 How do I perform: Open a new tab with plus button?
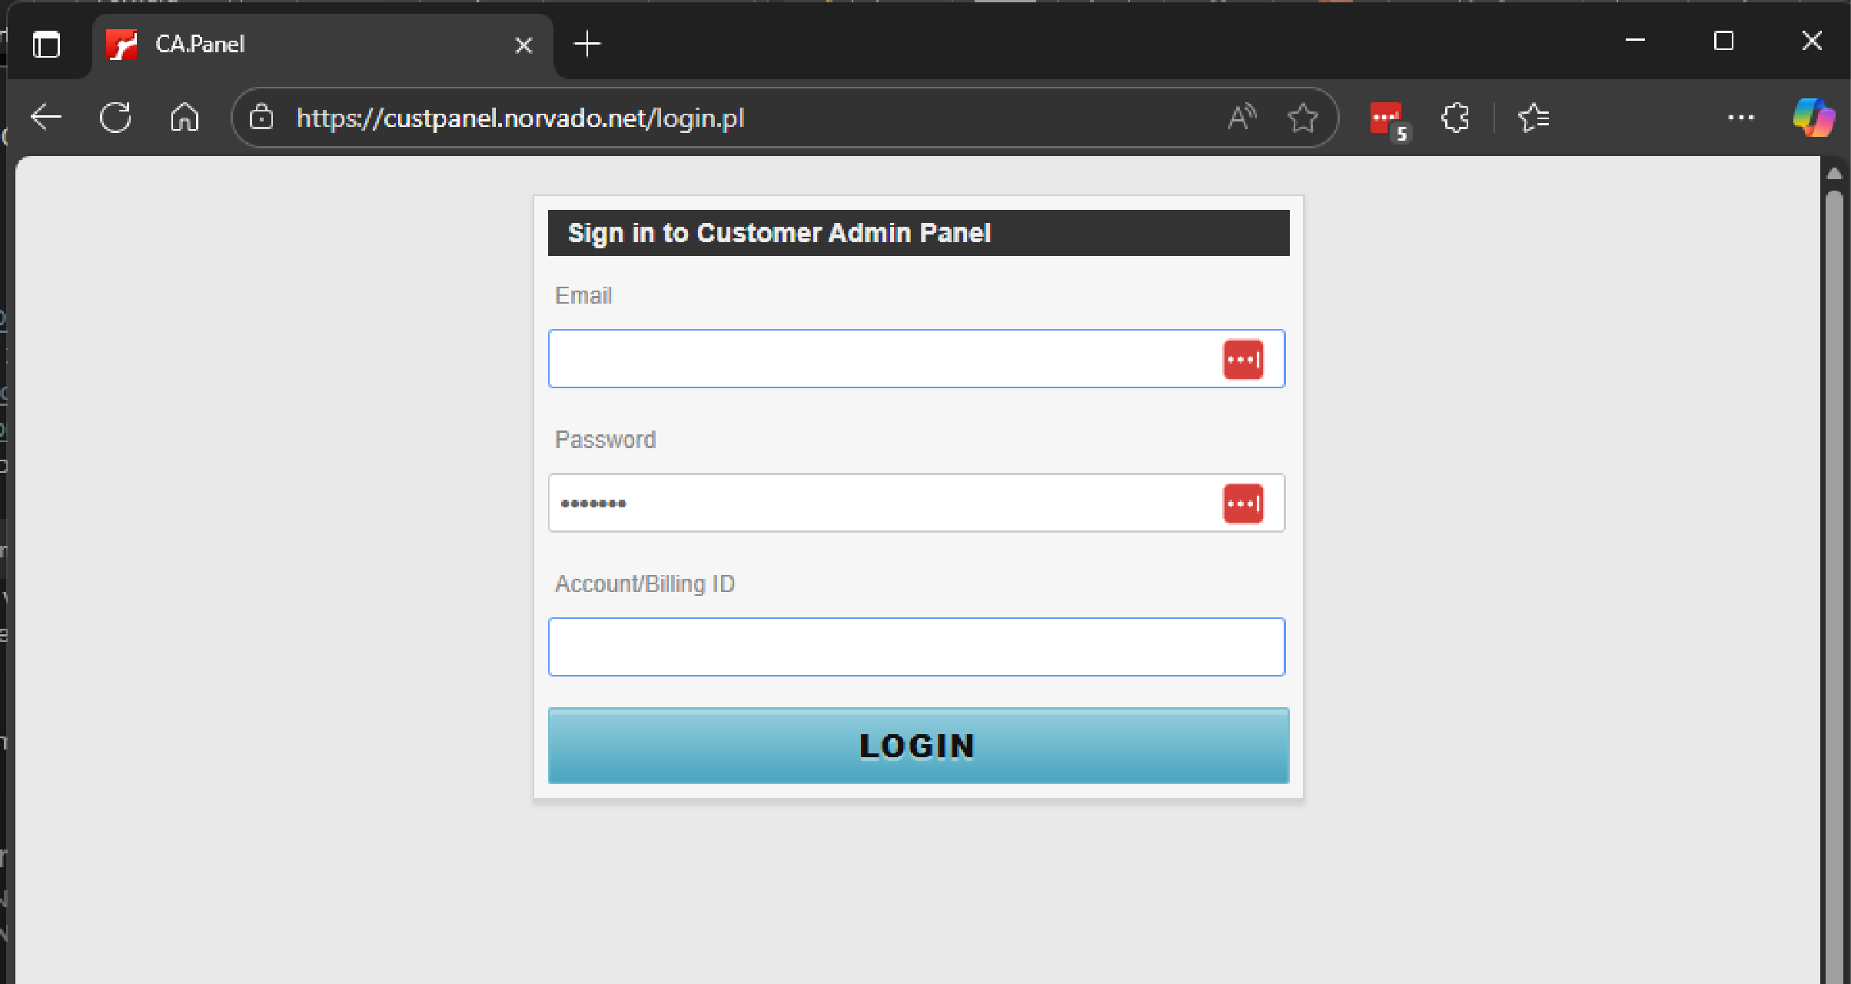[x=587, y=45]
